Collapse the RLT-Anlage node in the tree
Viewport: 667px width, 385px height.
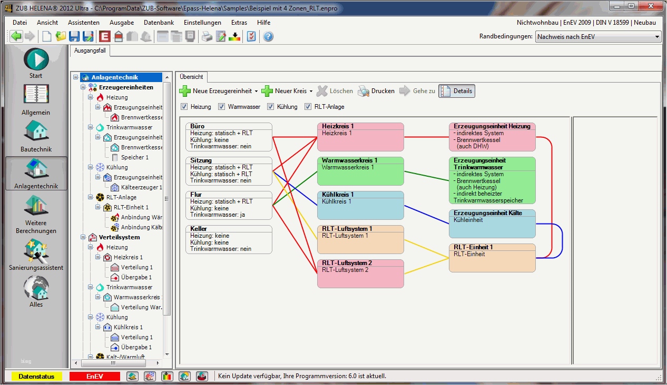click(91, 197)
